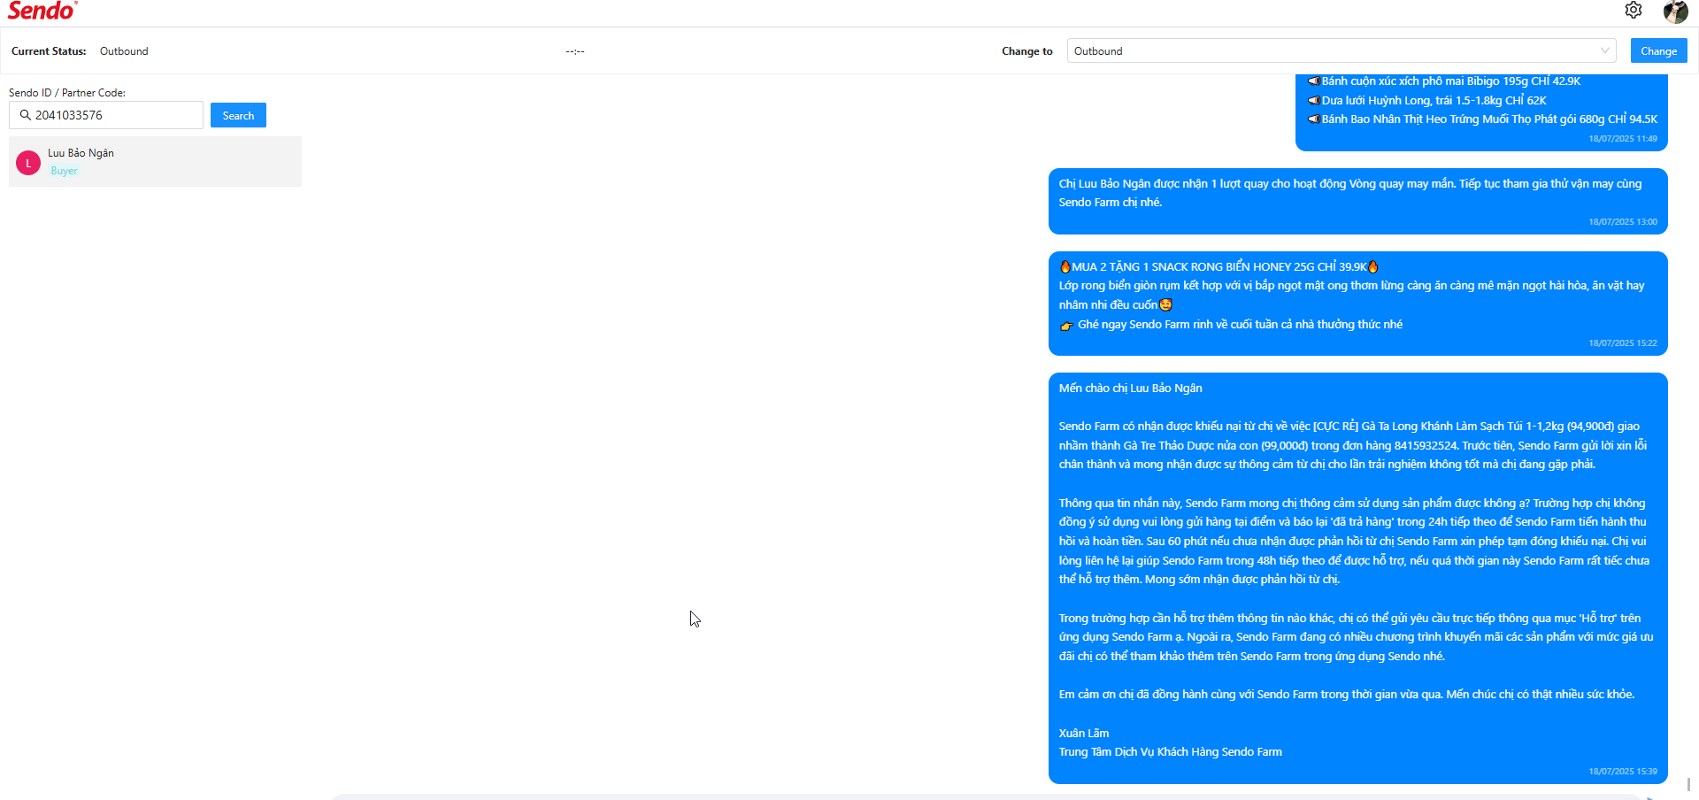Click the Buyer tag under Lưu Bảo Ngân
The width and height of the screenshot is (1699, 800).
[x=64, y=171]
